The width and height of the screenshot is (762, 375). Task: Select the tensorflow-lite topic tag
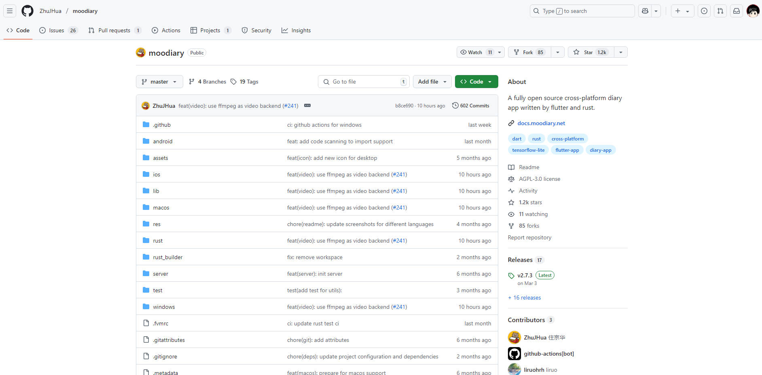click(x=528, y=150)
